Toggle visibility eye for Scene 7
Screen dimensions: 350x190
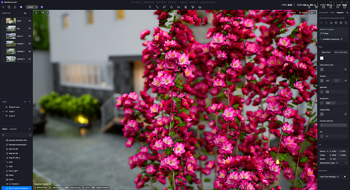[x=29, y=36]
